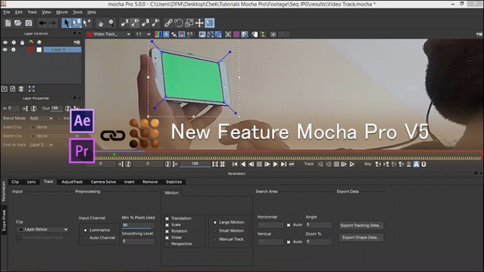
Task: Toggle the Rotation checkbox
Action: point(167,231)
